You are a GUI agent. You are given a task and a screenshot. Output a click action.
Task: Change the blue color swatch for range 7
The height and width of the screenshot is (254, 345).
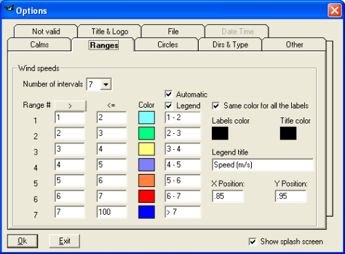[146, 212]
